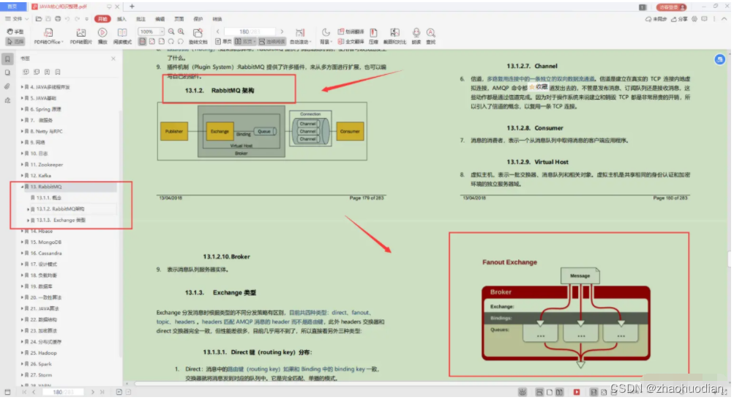Open the PDF转Office converter

point(48,36)
